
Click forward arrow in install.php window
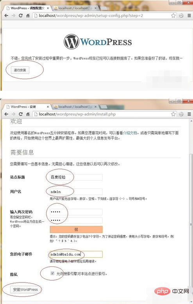pyautogui.click(x=13, y=114)
